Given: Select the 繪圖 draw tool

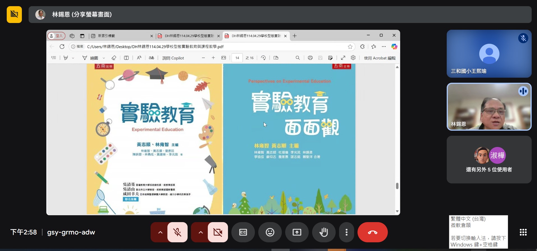Looking at the screenshot, I should 90,58.
